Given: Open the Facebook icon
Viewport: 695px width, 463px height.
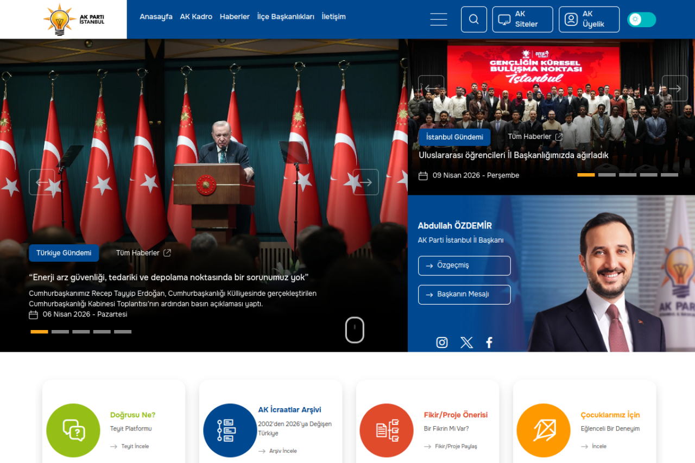Looking at the screenshot, I should point(489,343).
